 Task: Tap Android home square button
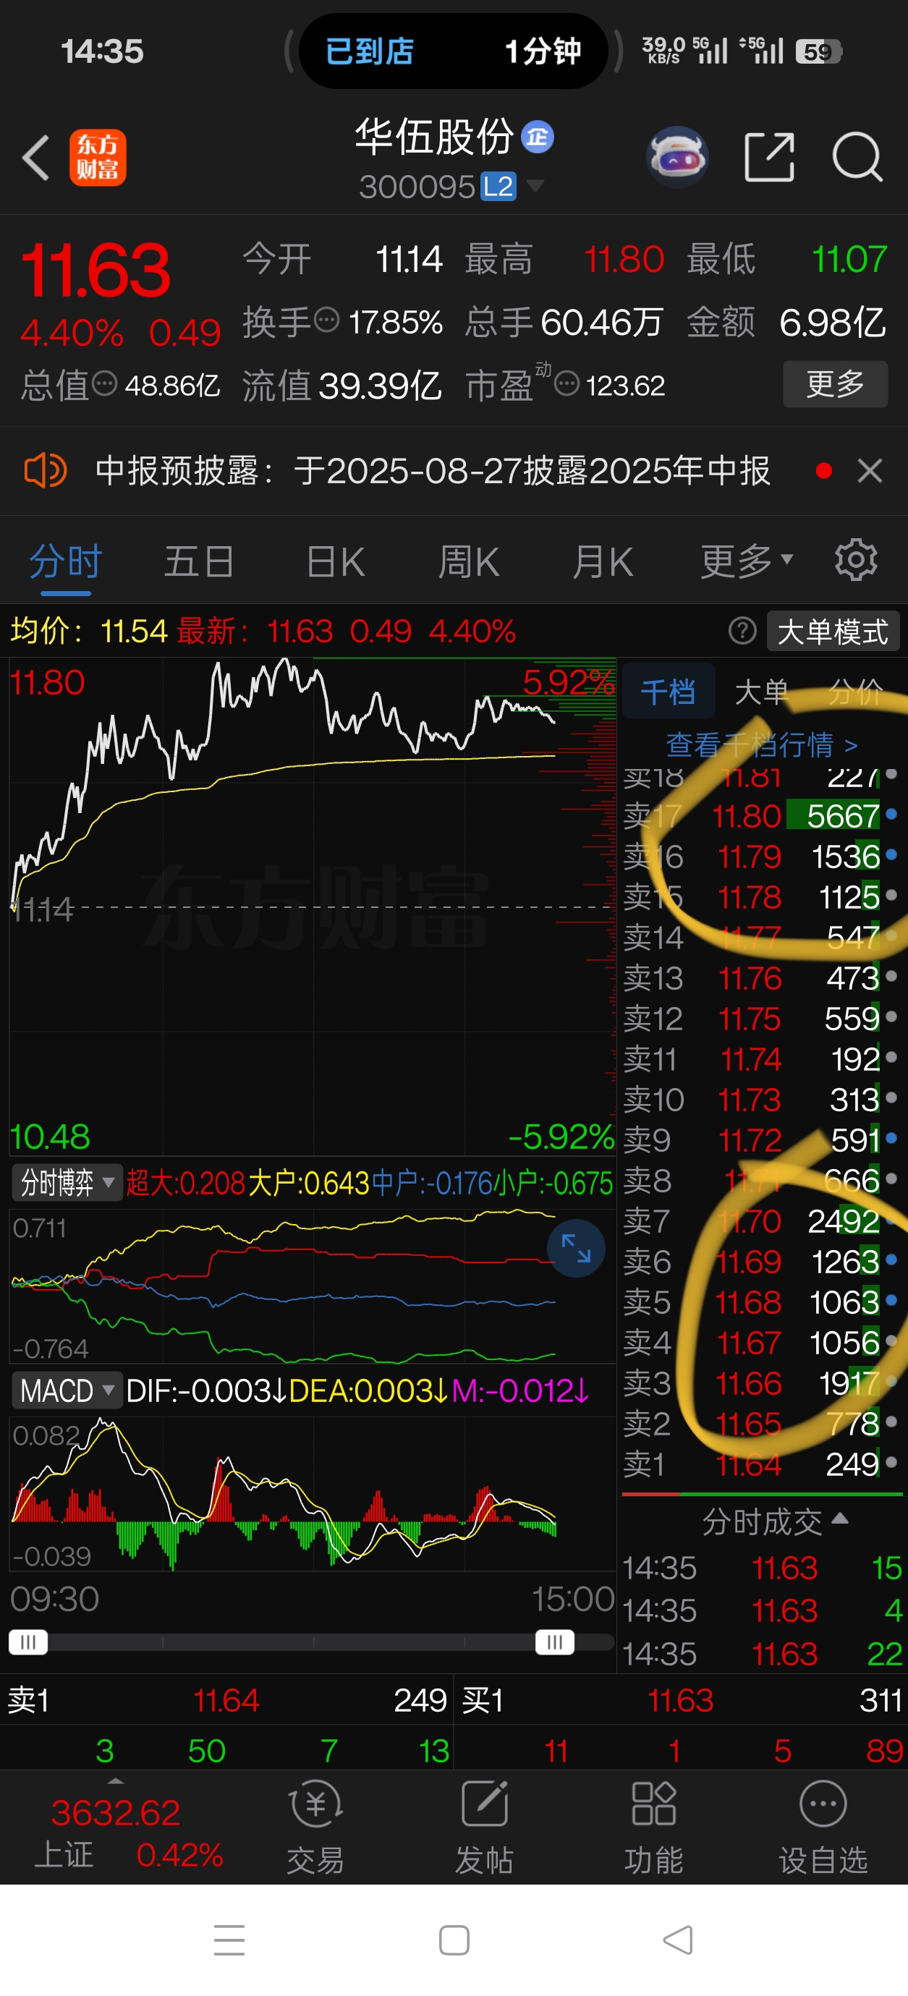coord(454,1940)
